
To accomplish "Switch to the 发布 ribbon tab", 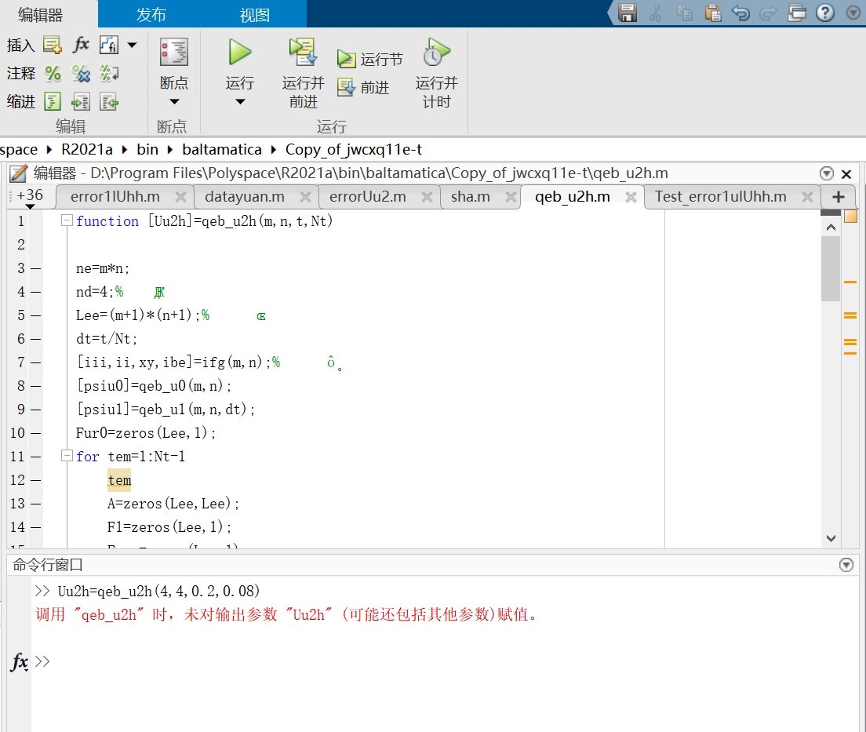I will 151,15.
